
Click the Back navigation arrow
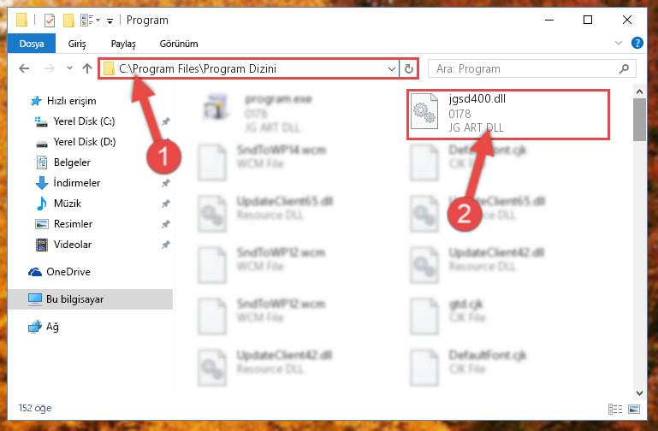[x=24, y=68]
